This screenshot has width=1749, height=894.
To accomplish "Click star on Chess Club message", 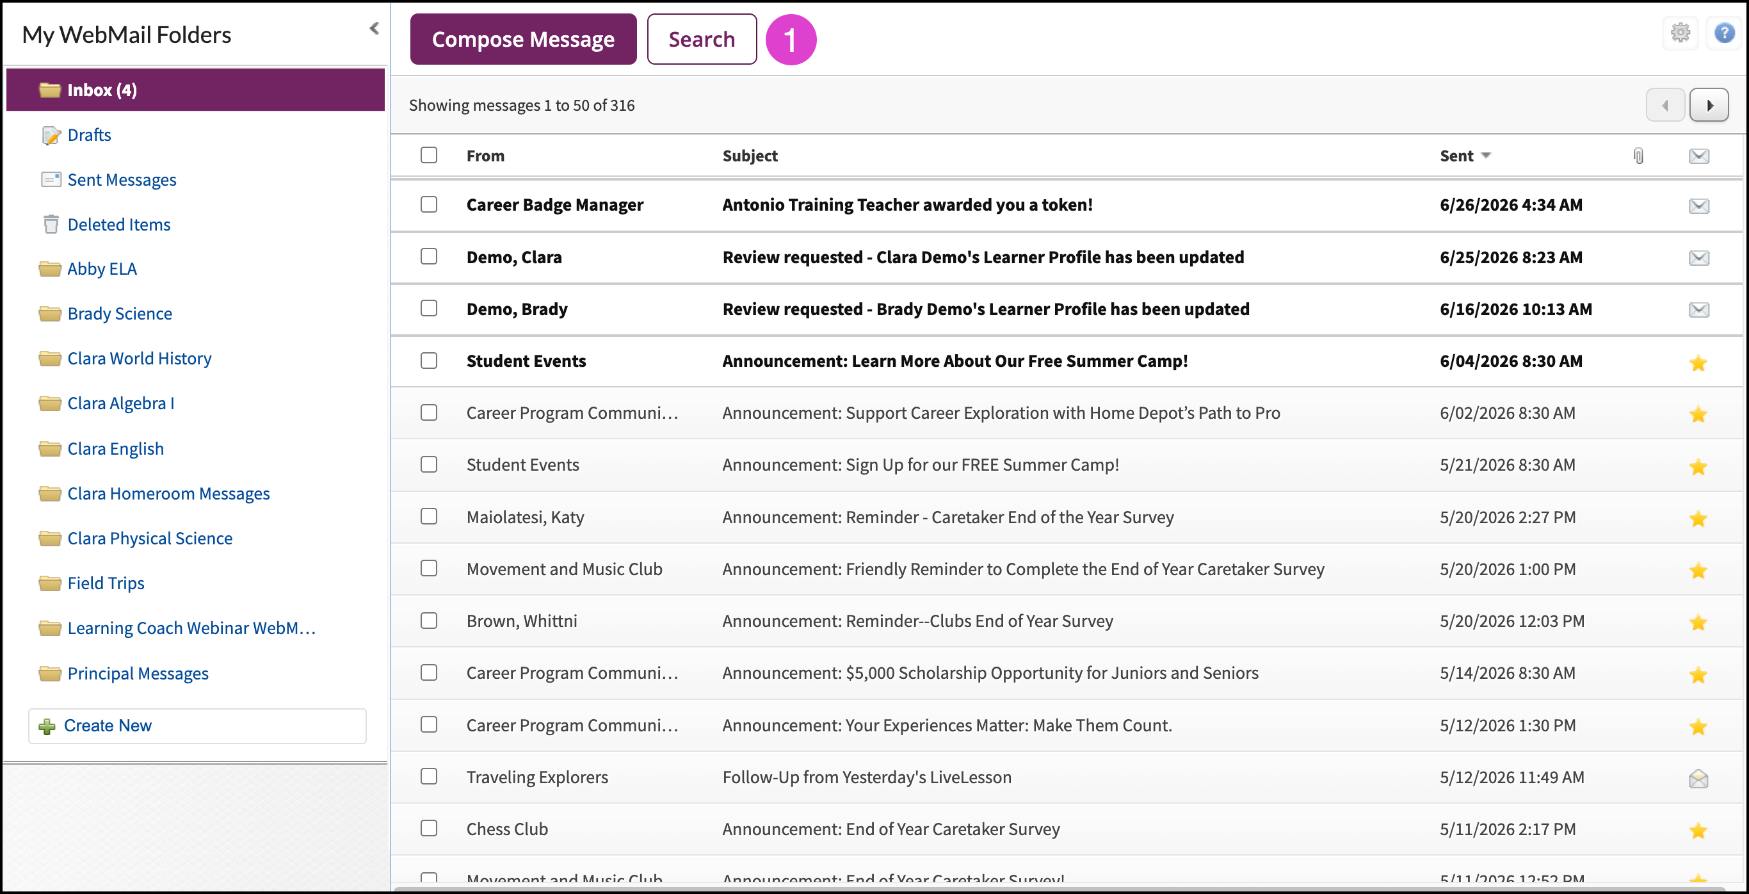I will (x=1698, y=831).
